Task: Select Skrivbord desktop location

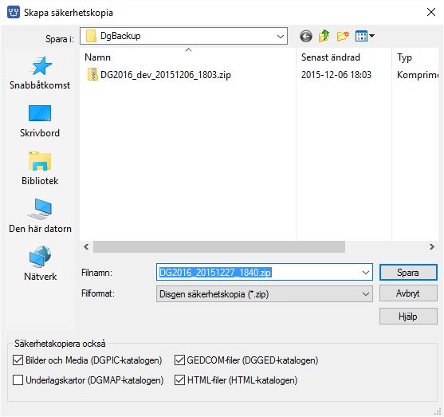Action: click(40, 121)
